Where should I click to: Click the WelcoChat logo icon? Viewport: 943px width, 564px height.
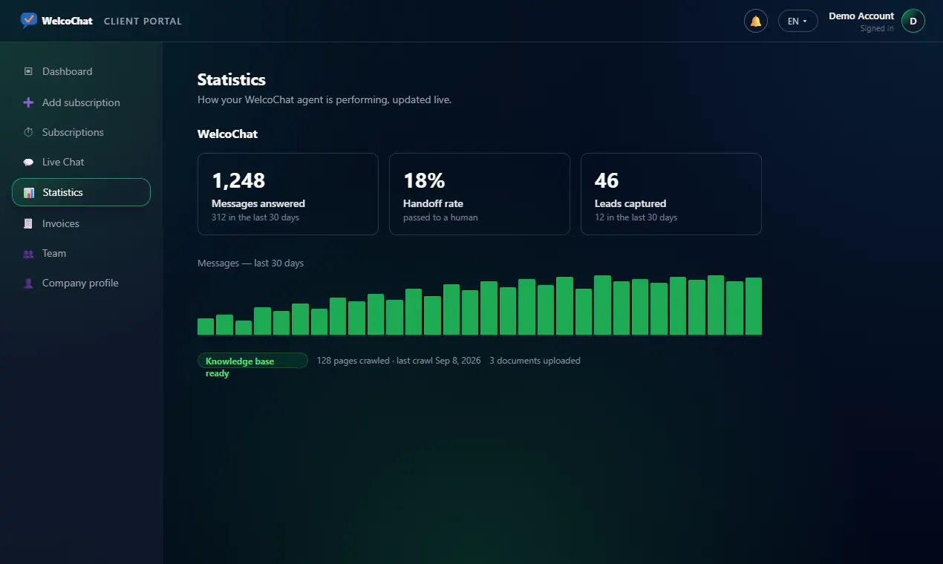(x=28, y=21)
